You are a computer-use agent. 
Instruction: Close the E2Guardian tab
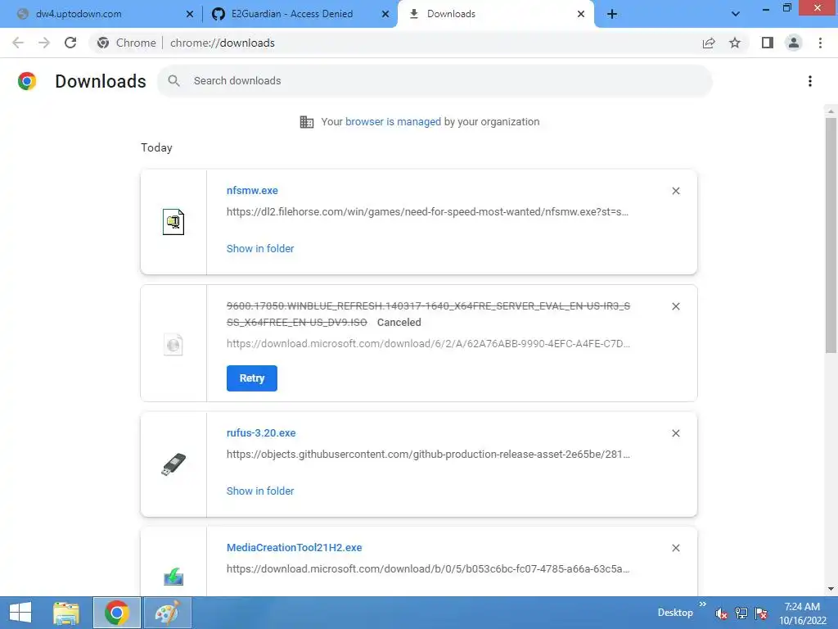coord(385,14)
